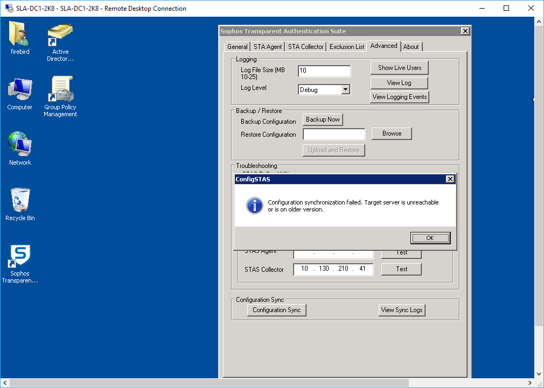Maximize the Remote Desktop Connection window
Viewport: 544px width, 388px height.
506,8
